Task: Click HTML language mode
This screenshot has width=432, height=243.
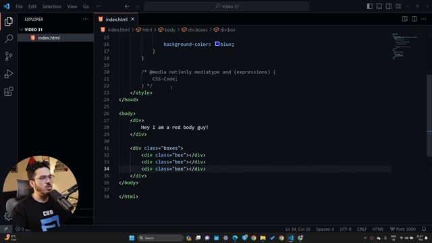Action: coord(378,230)
